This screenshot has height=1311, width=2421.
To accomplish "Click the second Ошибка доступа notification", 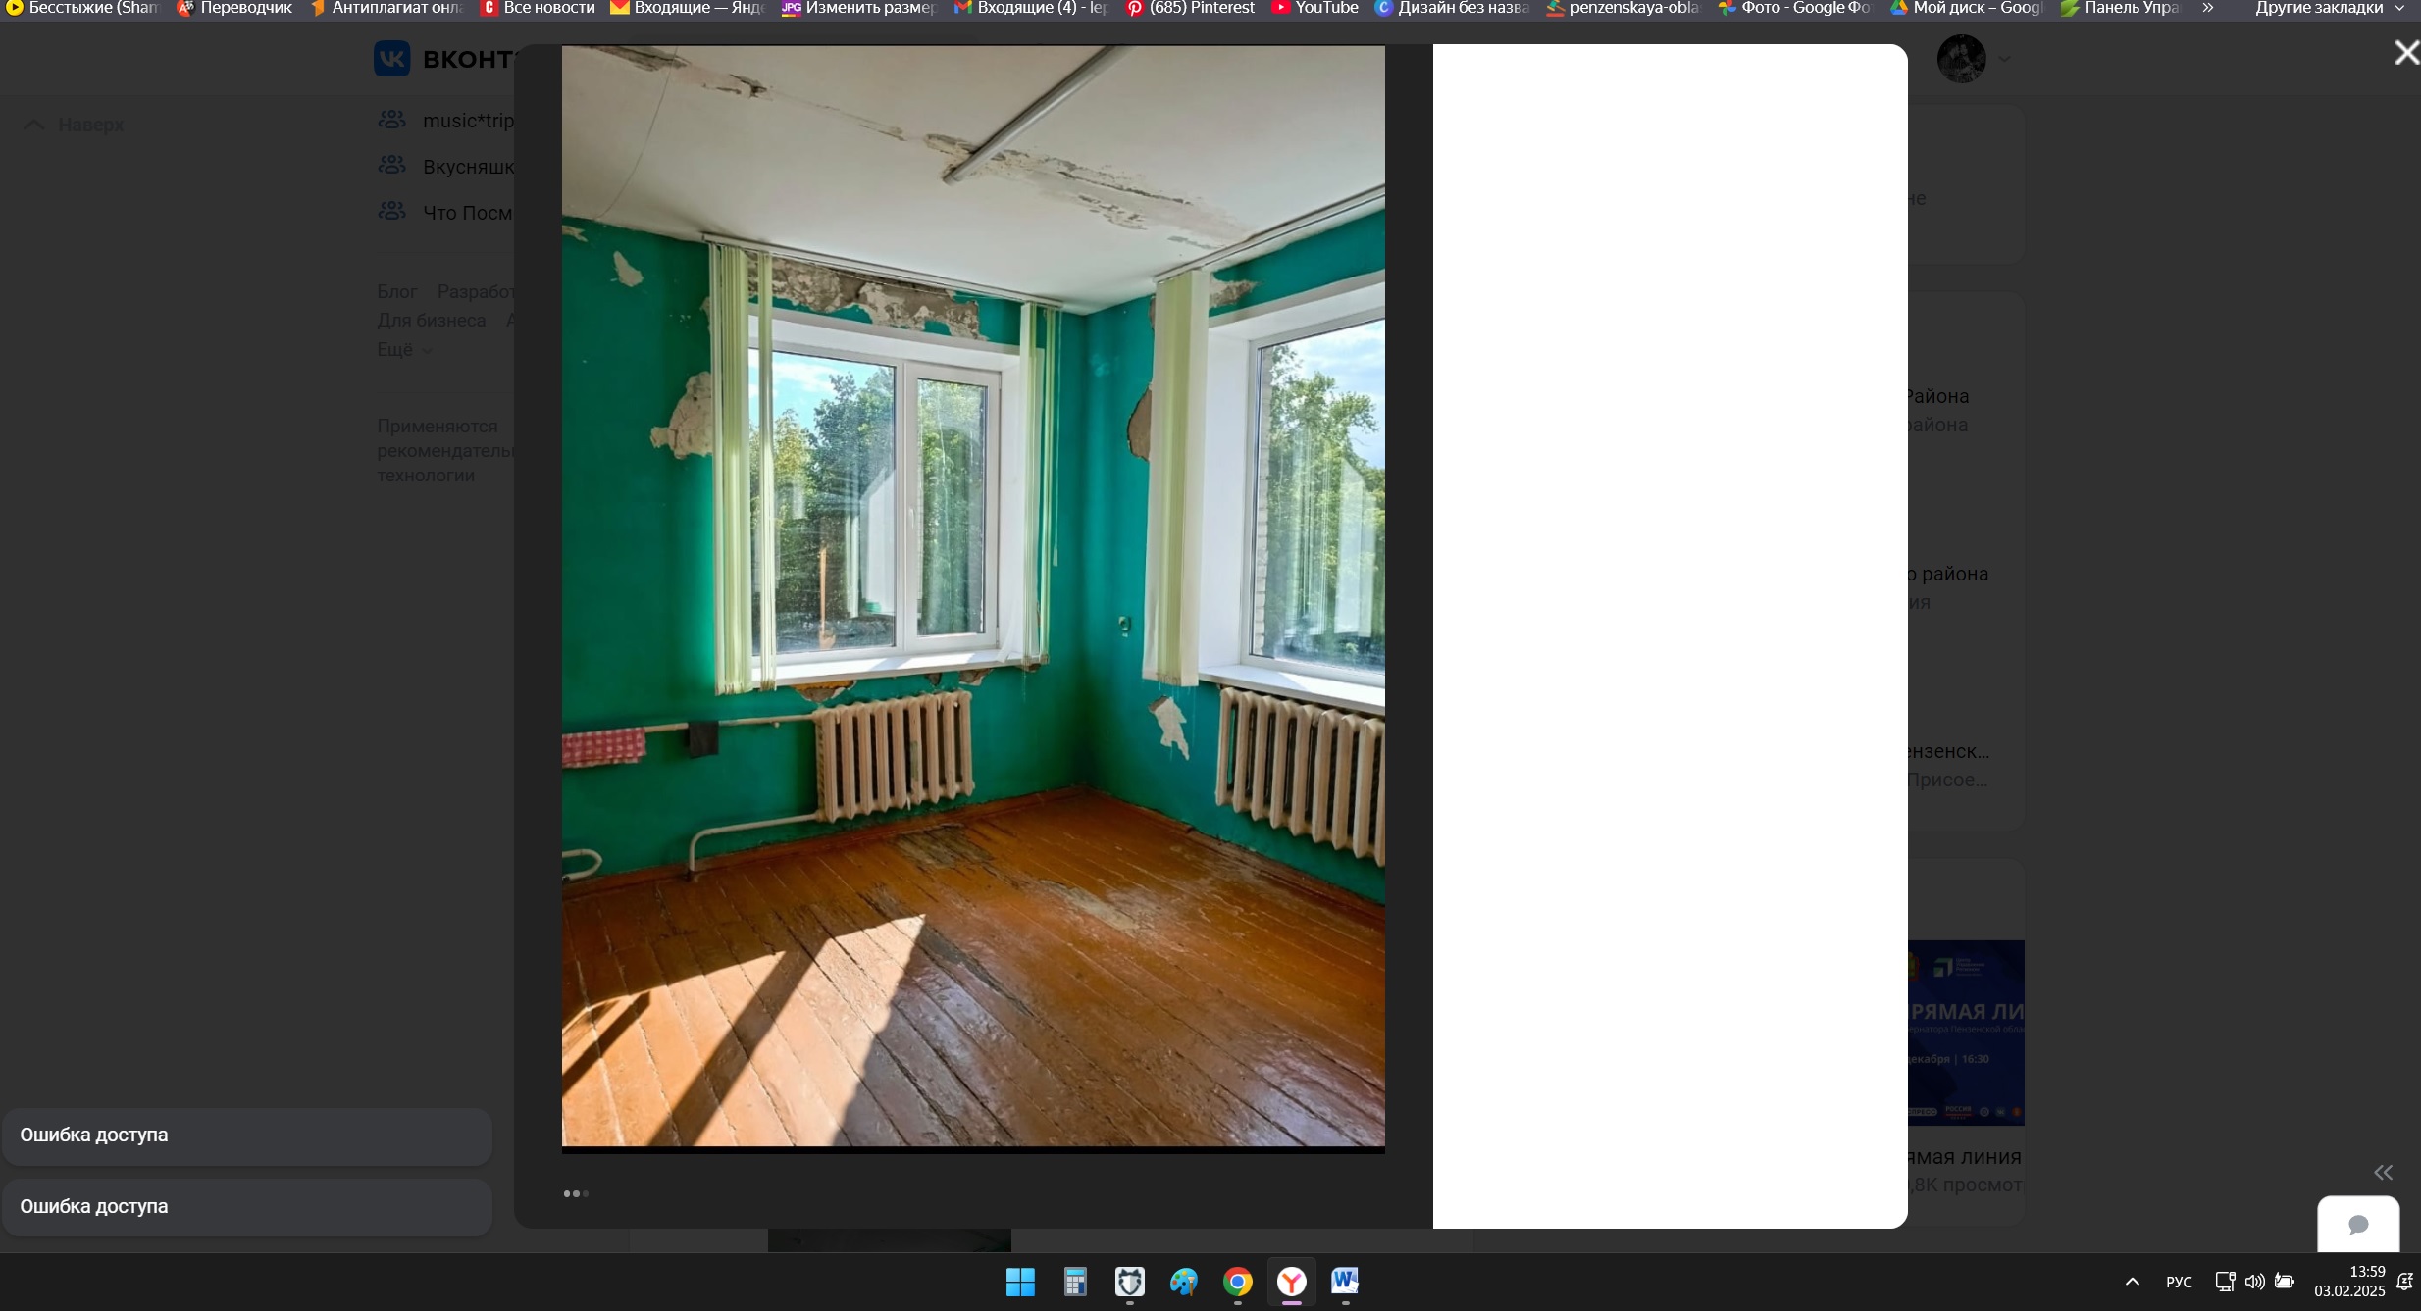I will [246, 1207].
